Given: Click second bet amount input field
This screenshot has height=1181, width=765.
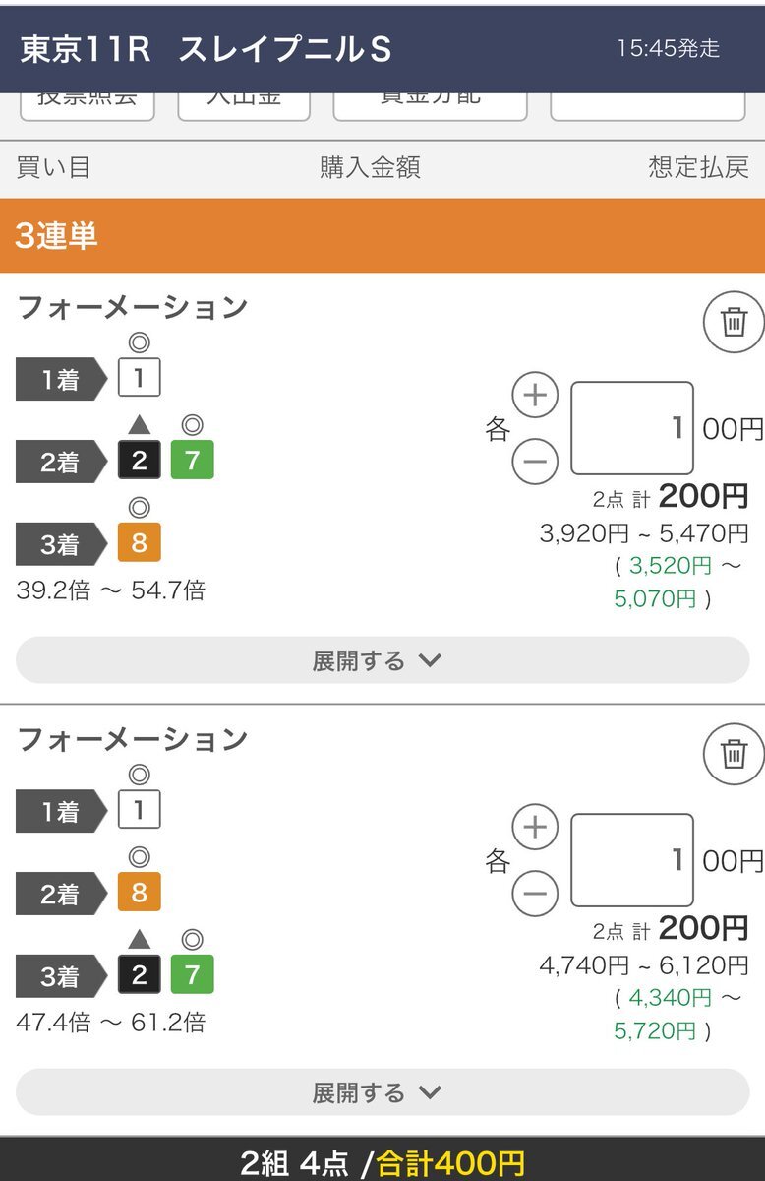Looking at the screenshot, I should coord(632,860).
